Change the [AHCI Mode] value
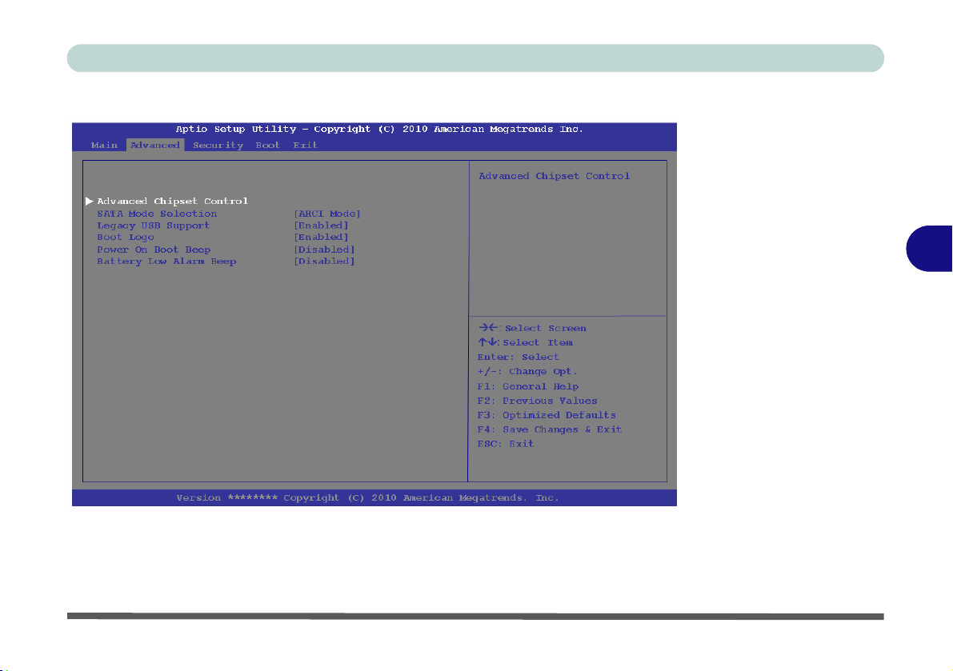The image size is (953, 671). click(x=327, y=214)
